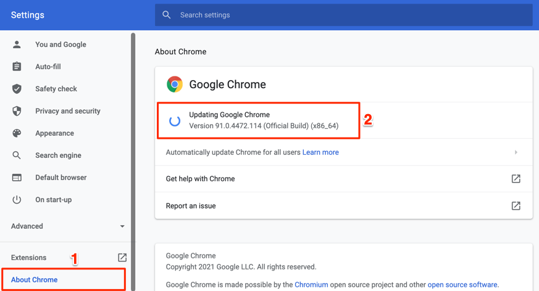Click the clipboard Auto-fill icon
Image resolution: width=539 pixels, height=291 pixels.
pyautogui.click(x=17, y=67)
